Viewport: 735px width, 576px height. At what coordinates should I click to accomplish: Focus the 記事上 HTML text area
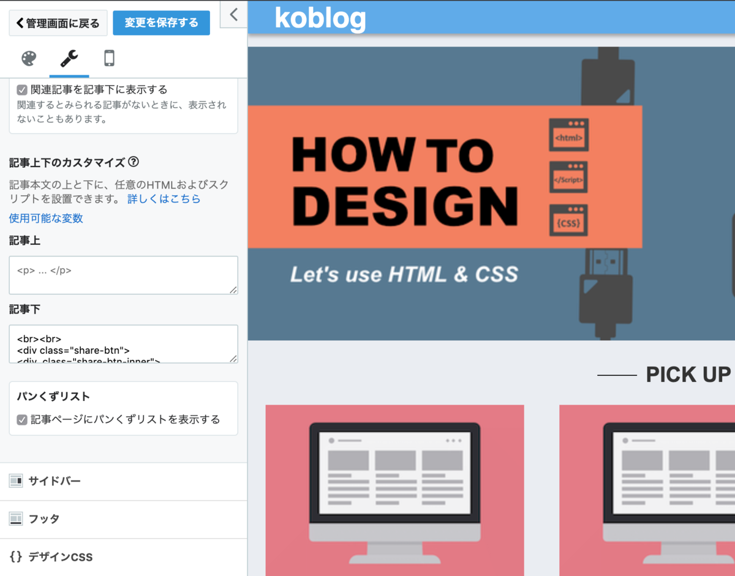click(x=123, y=275)
